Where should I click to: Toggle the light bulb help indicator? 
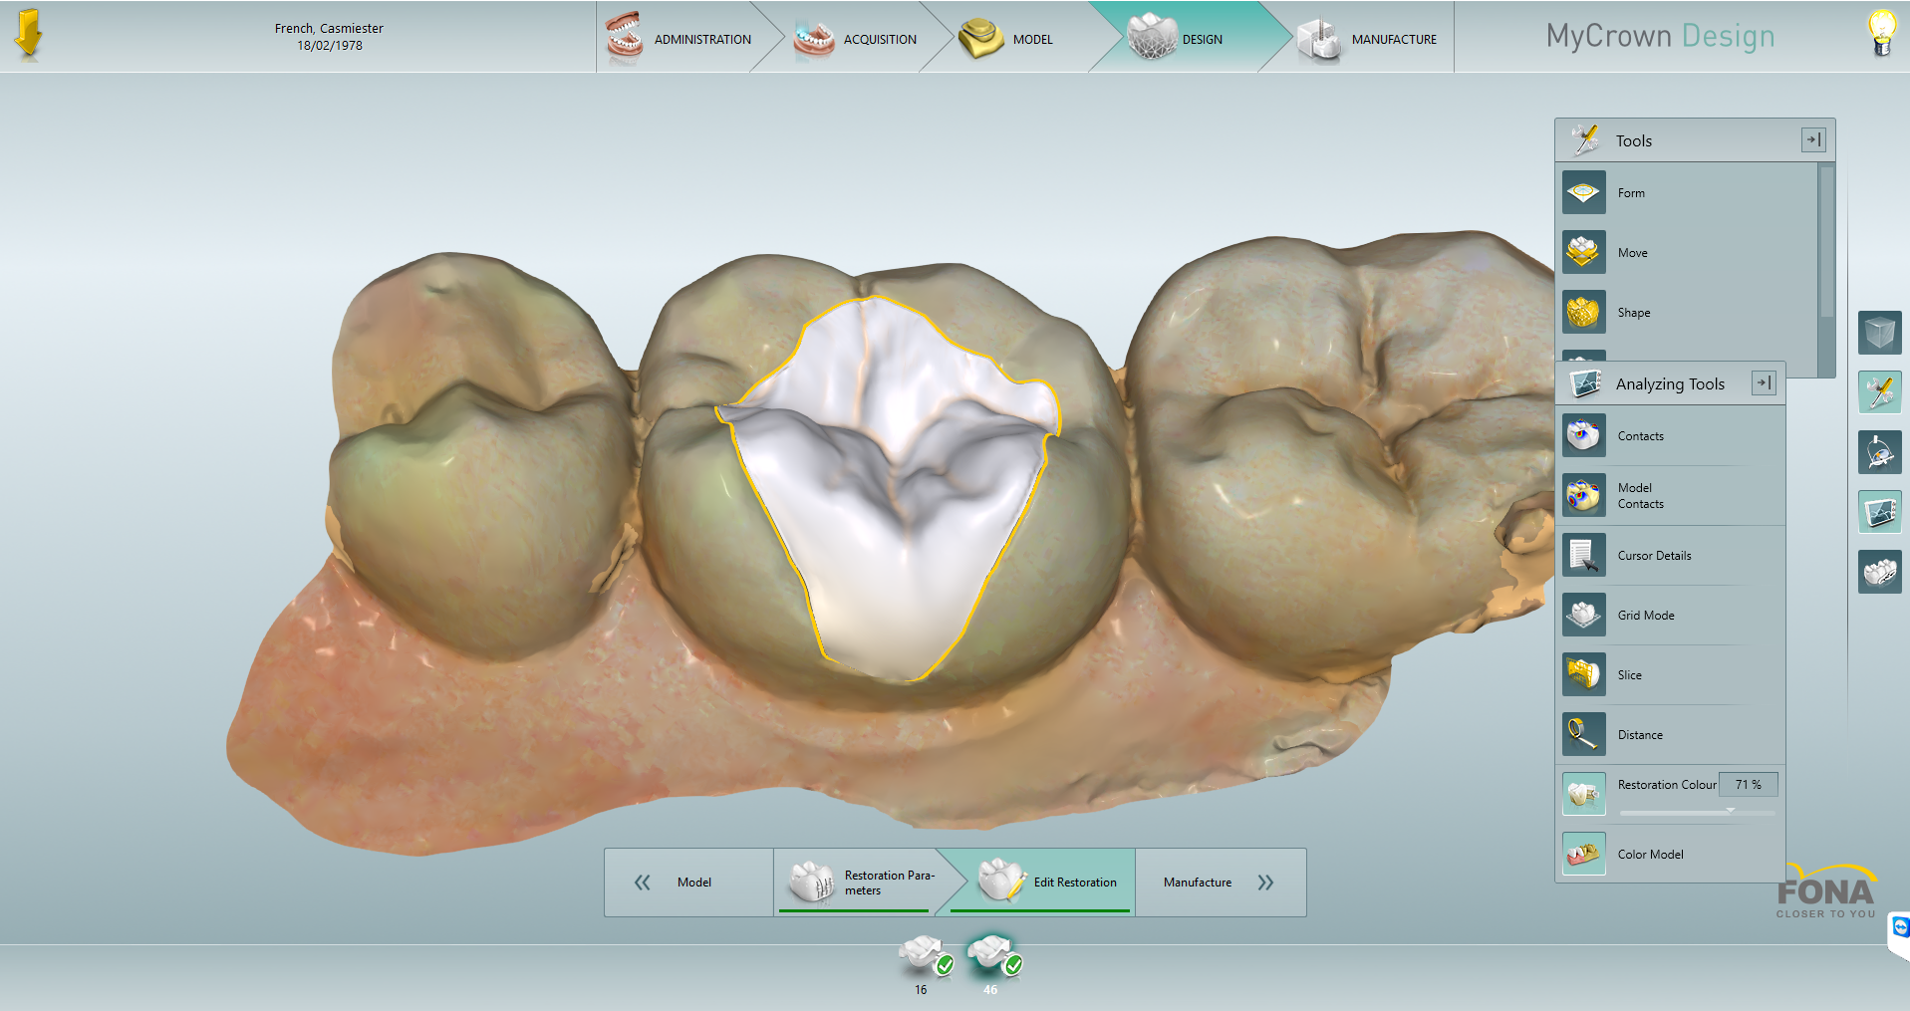point(1881,33)
